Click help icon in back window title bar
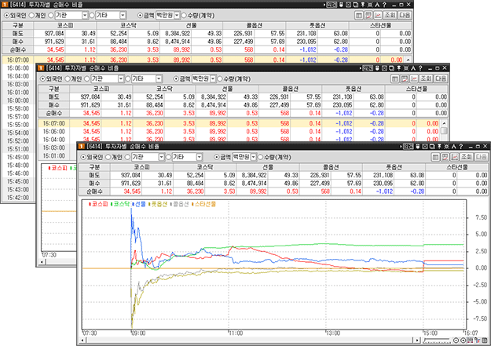Viewport: 491px width, 346px height. (x=384, y=5)
